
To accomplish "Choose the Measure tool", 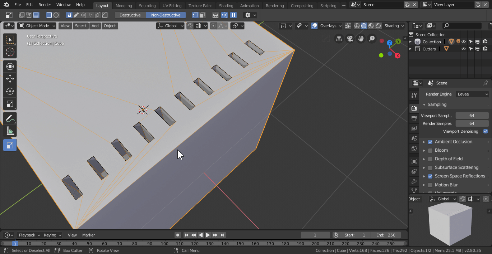I will [x=10, y=131].
